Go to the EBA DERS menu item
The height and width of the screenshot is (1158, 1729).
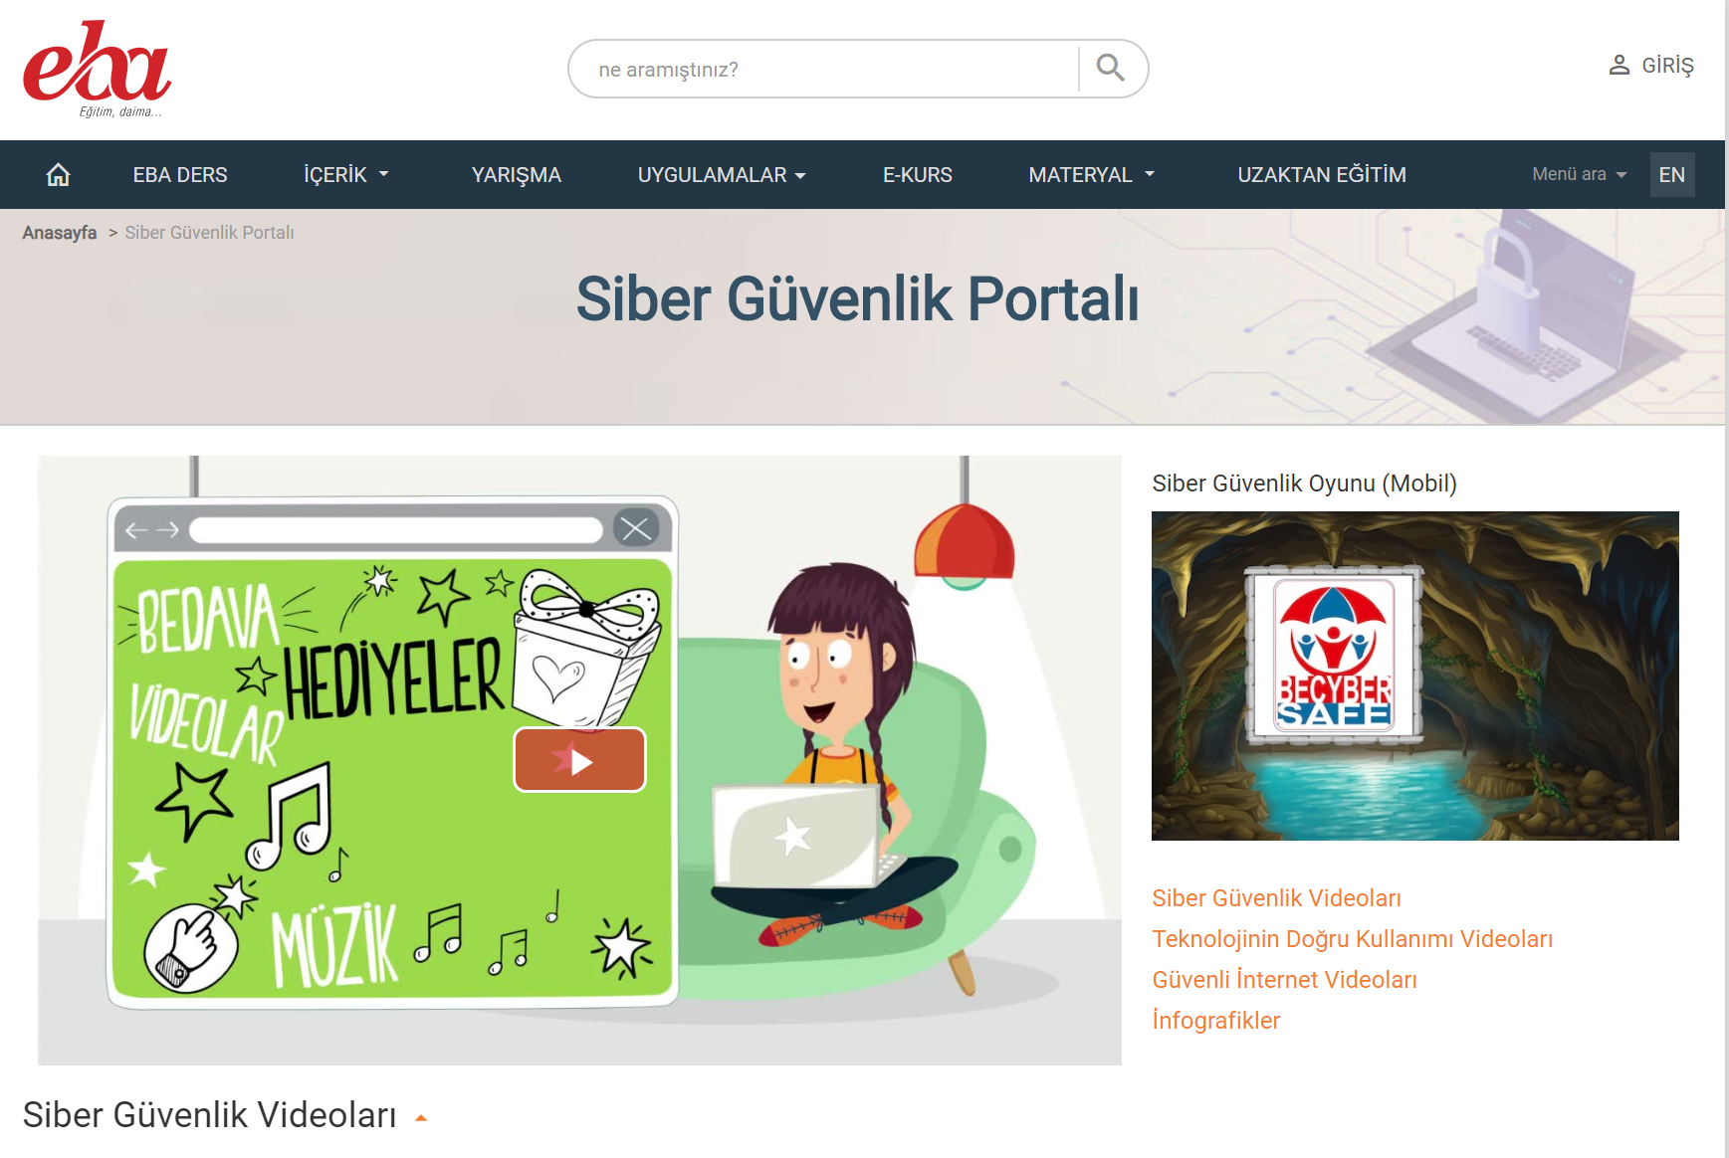click(180, 174)
